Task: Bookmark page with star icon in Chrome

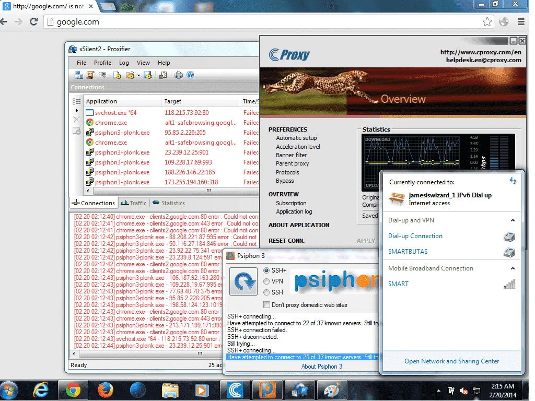Action: pos(487,22)
